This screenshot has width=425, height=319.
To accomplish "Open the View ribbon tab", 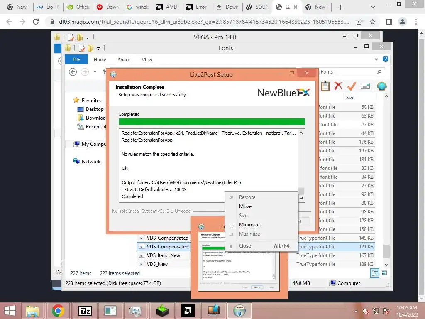I will click(x=147, y=60).
